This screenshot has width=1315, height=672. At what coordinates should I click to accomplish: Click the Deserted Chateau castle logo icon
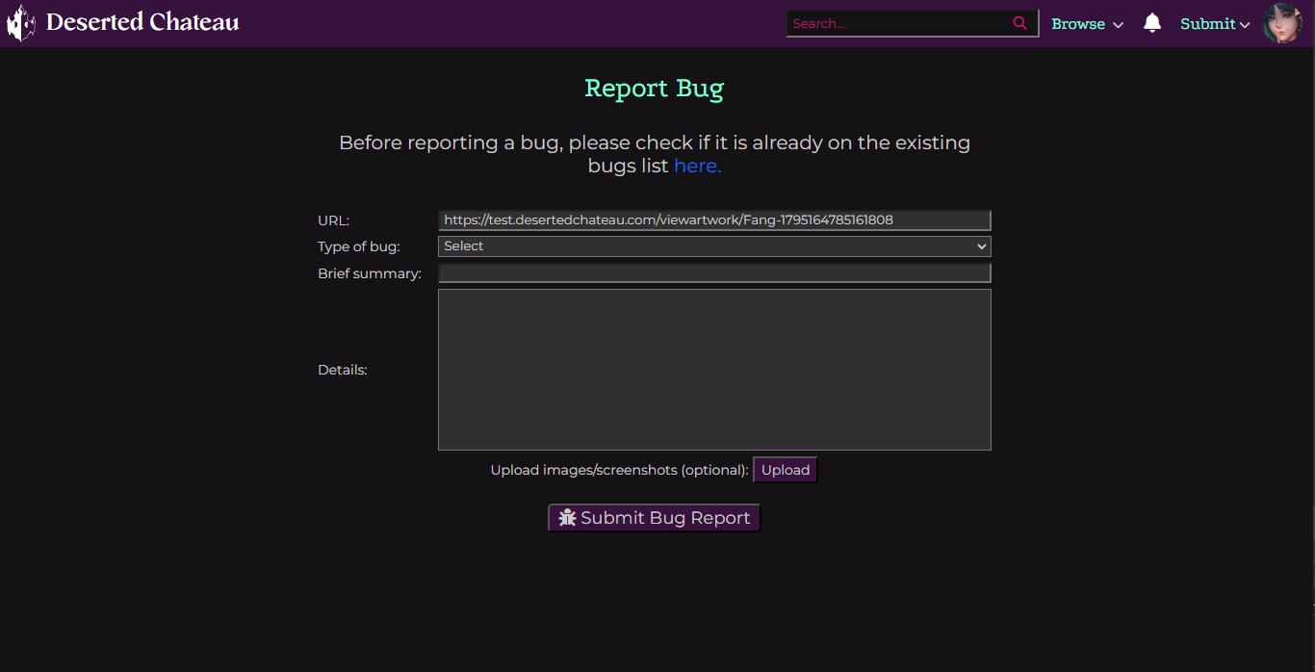point(21,23)
